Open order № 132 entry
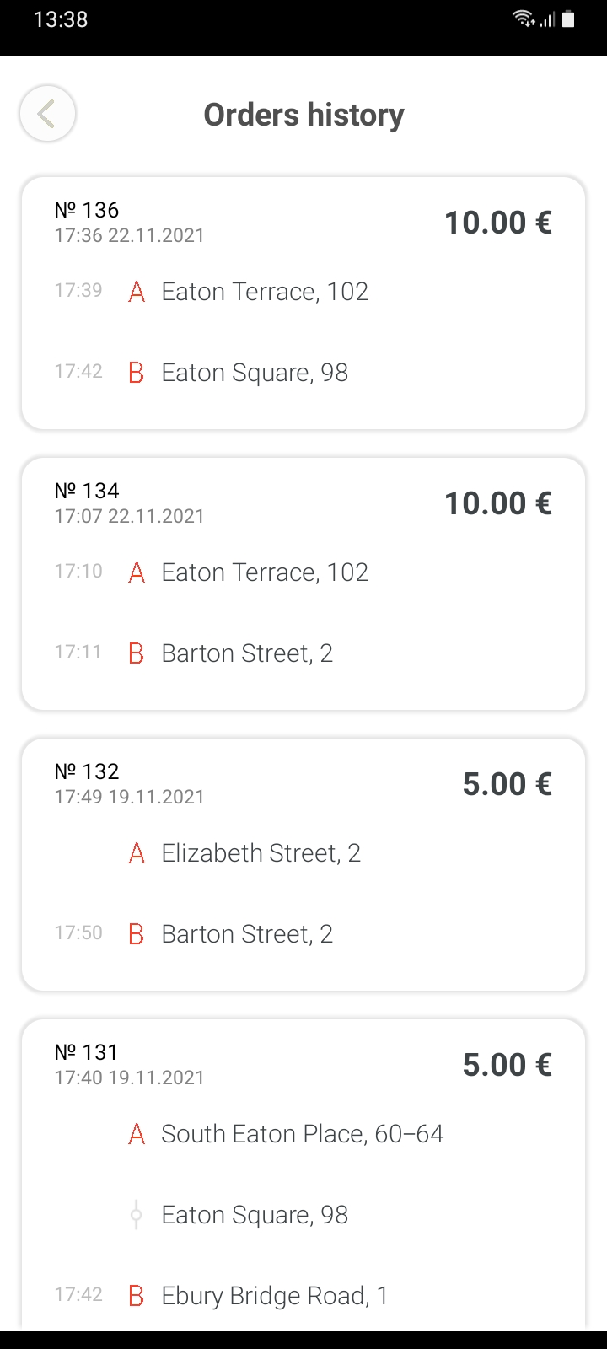The height and width of the screenshot is (1349, 607). (303, 865)
